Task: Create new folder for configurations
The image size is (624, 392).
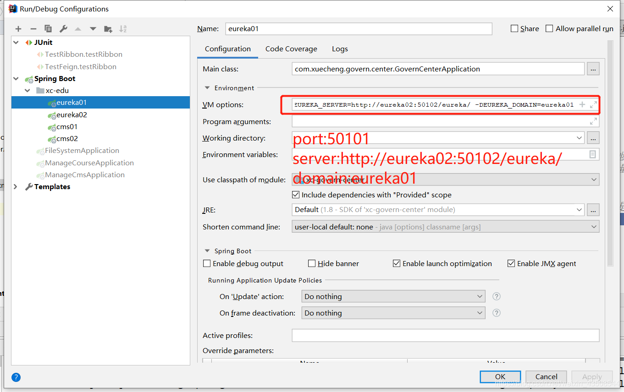Action: pos(108,29)
